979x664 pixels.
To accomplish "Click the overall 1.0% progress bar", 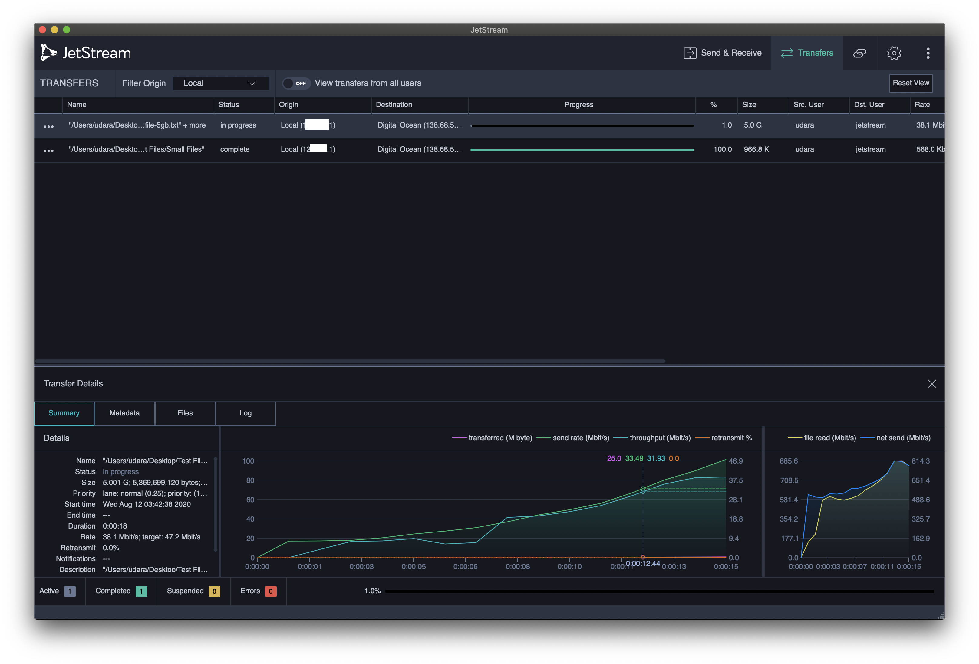I will [x=660, y=591].
